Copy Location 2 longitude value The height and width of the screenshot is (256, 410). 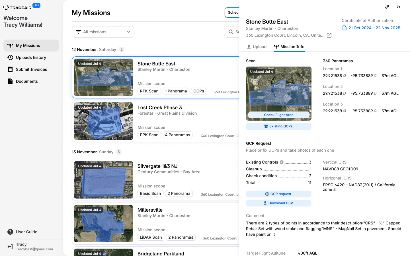point(375,93)
